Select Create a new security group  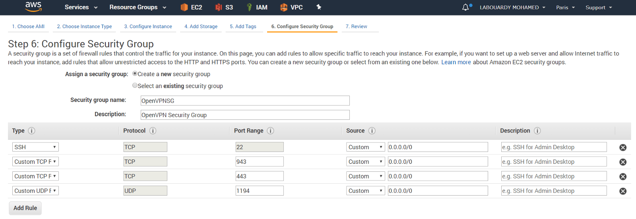(x=135, y=73)
